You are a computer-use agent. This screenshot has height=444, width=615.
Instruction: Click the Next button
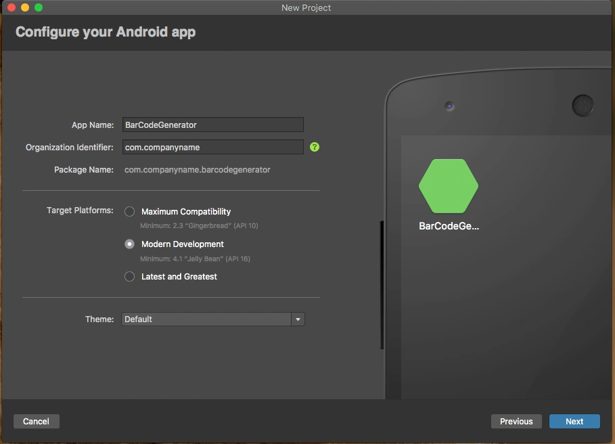click(x=574, y=421)
